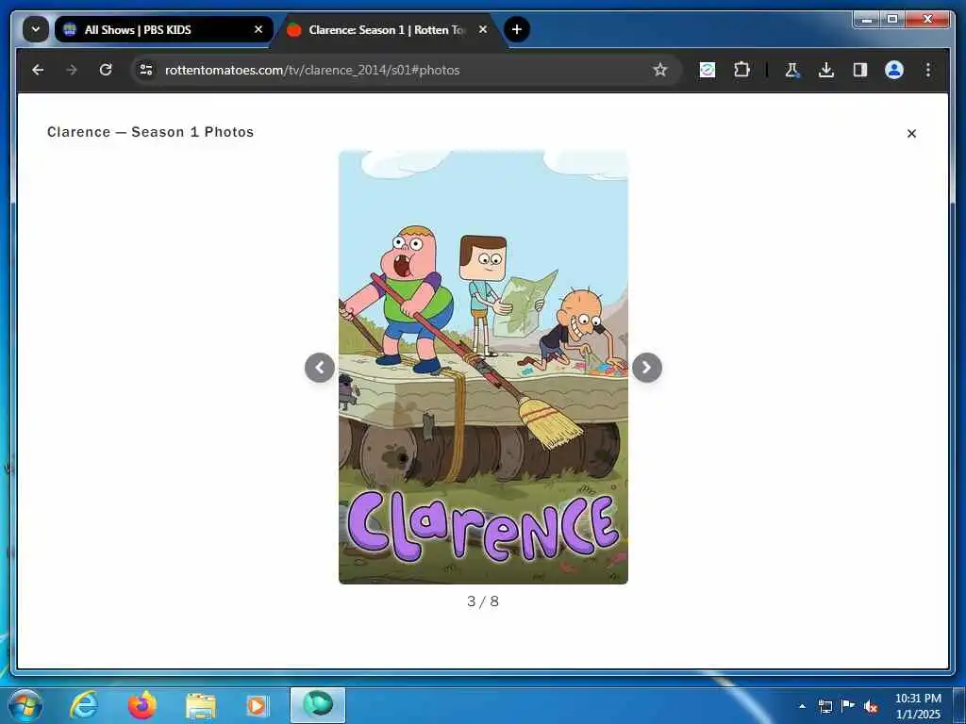Open the profile avatar menu

[x=894, y=70]
